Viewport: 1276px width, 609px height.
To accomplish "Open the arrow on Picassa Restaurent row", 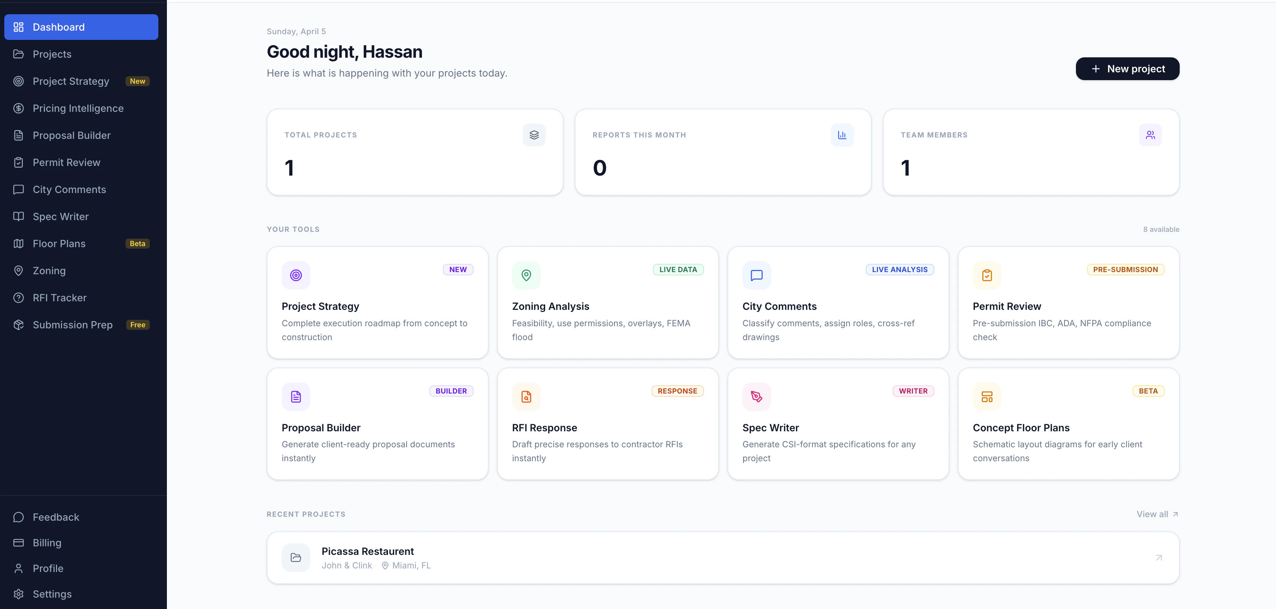I will [x=1159, y=558].
